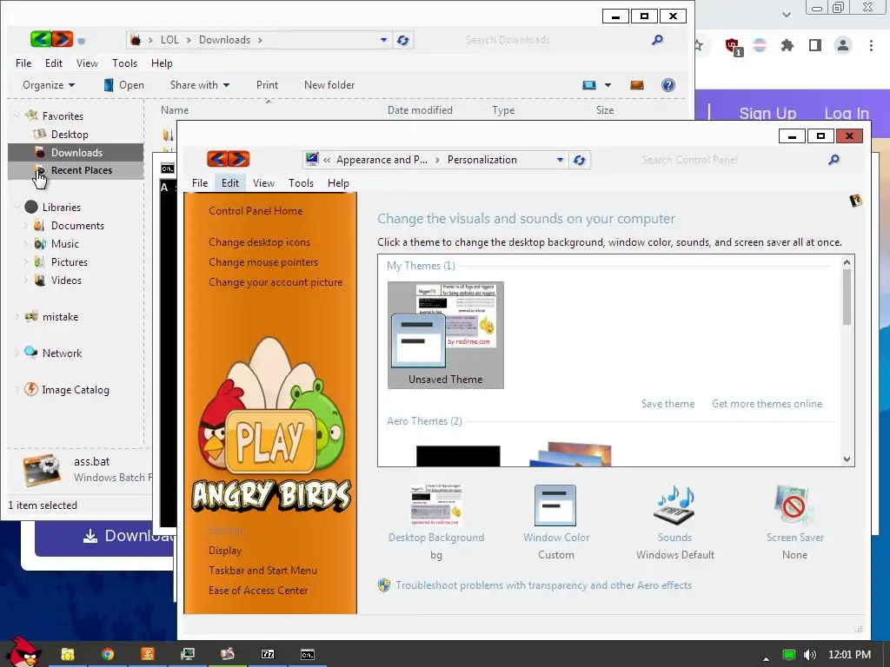Collapse the Favorites tree group

click(x=17, y=116)
